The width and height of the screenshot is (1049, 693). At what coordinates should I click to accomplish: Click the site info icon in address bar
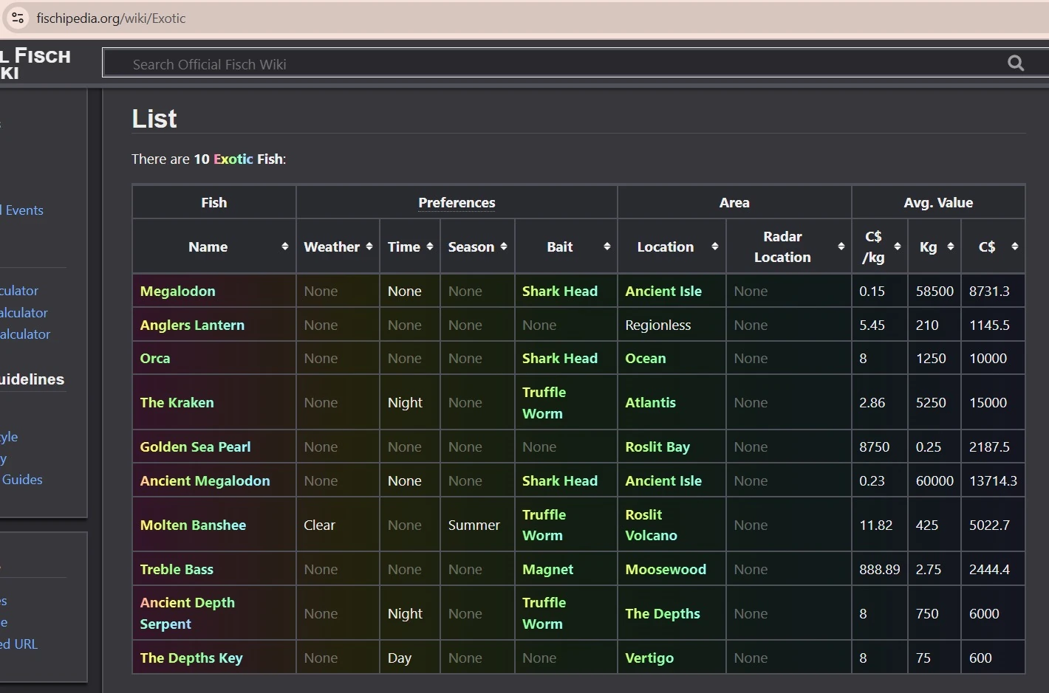[x=18, y=18]
